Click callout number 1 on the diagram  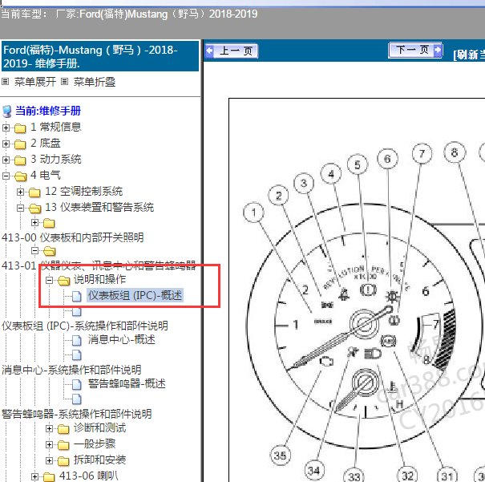point(253,213)
